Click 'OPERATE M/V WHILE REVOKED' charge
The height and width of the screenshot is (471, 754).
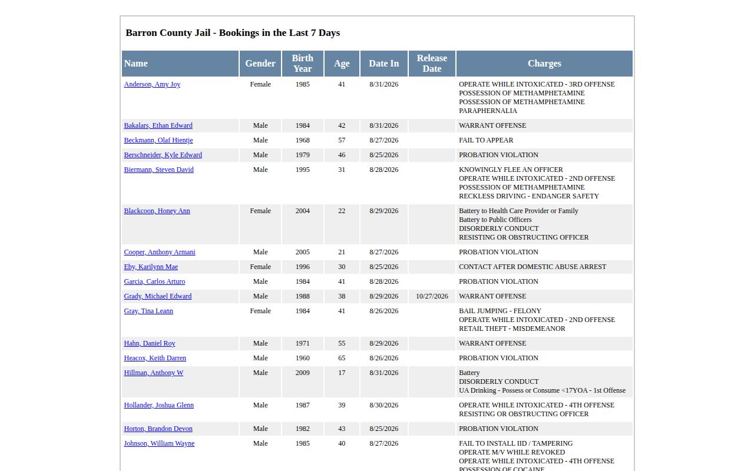coord(512,452)
